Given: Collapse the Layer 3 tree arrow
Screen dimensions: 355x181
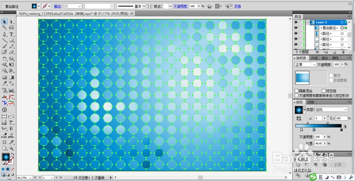Looking at the screenshot, I should tap(308, 22).
